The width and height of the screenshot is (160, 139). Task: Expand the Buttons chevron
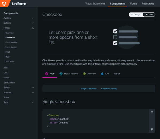point(33,23)
